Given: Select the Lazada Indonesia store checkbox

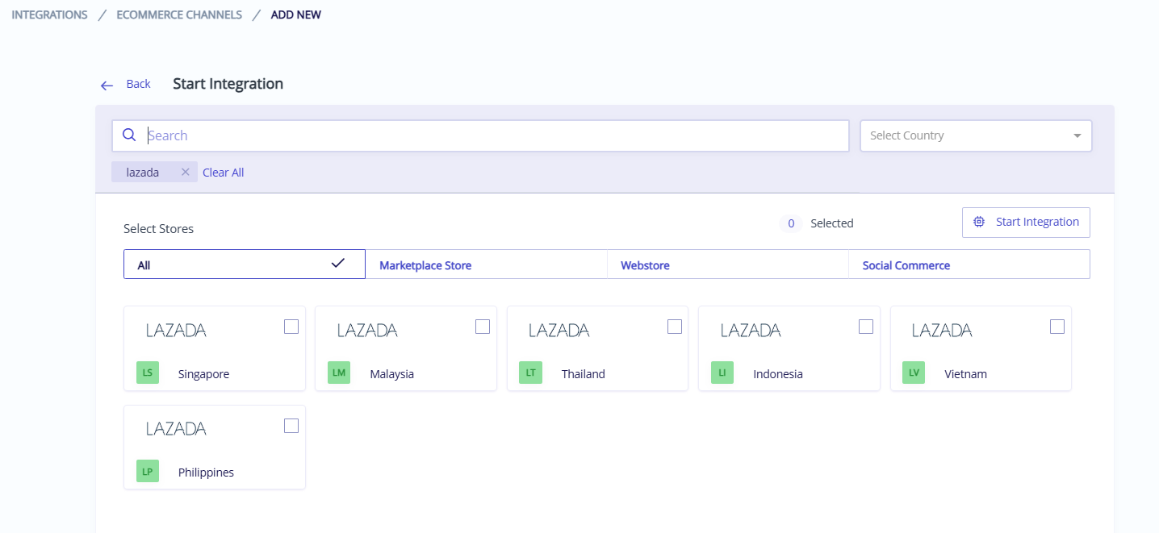Looking at the screenshot, I should (x=865, y=326).
